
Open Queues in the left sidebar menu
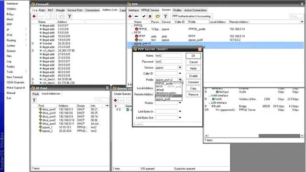pos(11,51)
